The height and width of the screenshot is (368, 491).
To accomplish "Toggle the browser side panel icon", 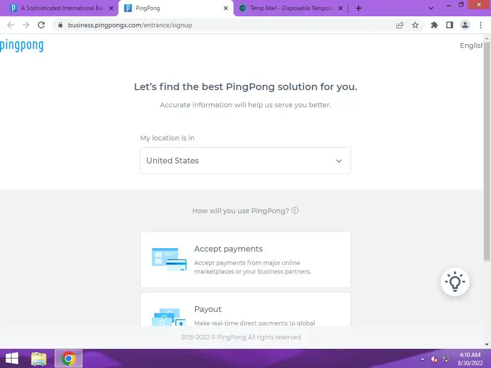I will [450, 25].
